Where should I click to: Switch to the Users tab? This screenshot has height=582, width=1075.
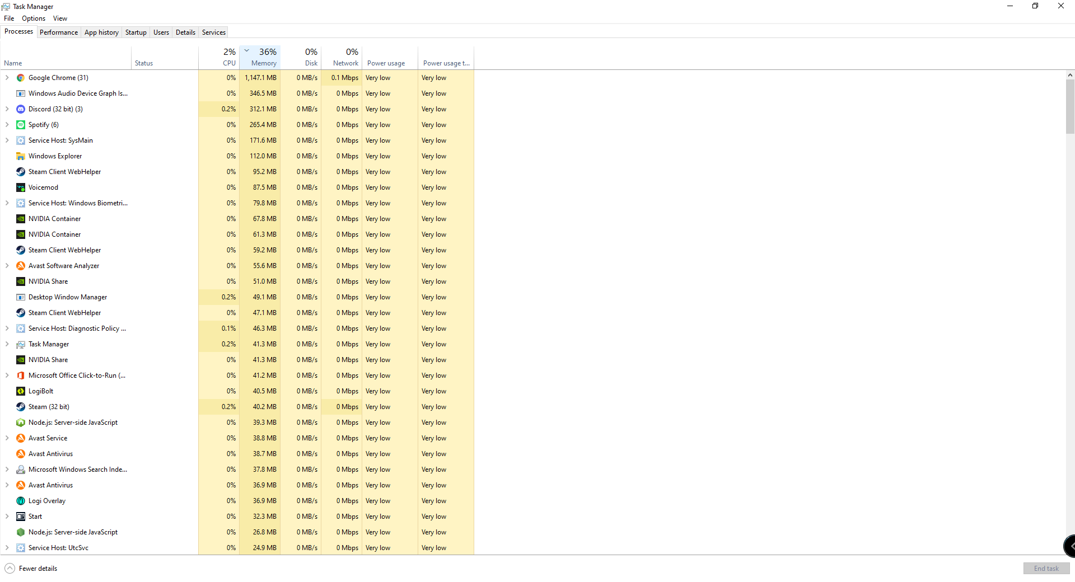click(x=161, y=32)
